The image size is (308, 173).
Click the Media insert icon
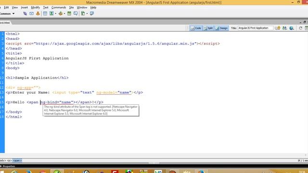point(61,13)
